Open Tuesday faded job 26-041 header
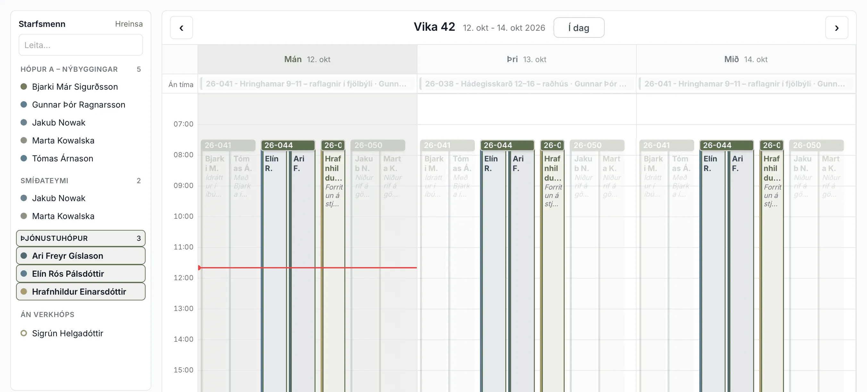Viewport: 867px width, 392px height. [x=447, y=145]
